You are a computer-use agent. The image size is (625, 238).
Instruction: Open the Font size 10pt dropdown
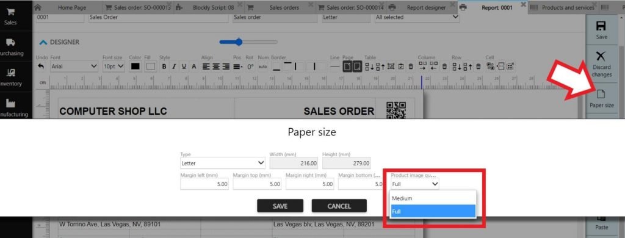click(x=113, y=67)
